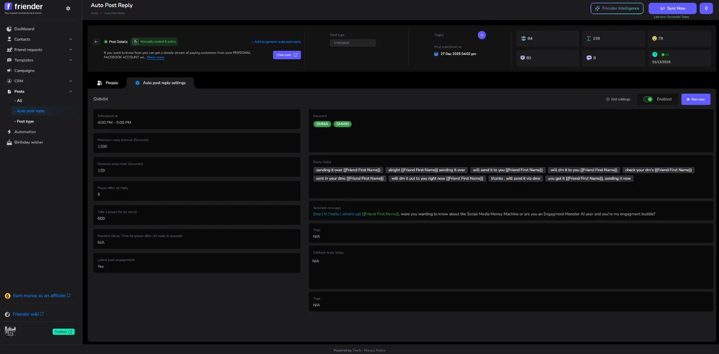The height and width of the screenshot is (354, 719).
Task: Open Birthday wisher in the sidebar
Action: 28,142
